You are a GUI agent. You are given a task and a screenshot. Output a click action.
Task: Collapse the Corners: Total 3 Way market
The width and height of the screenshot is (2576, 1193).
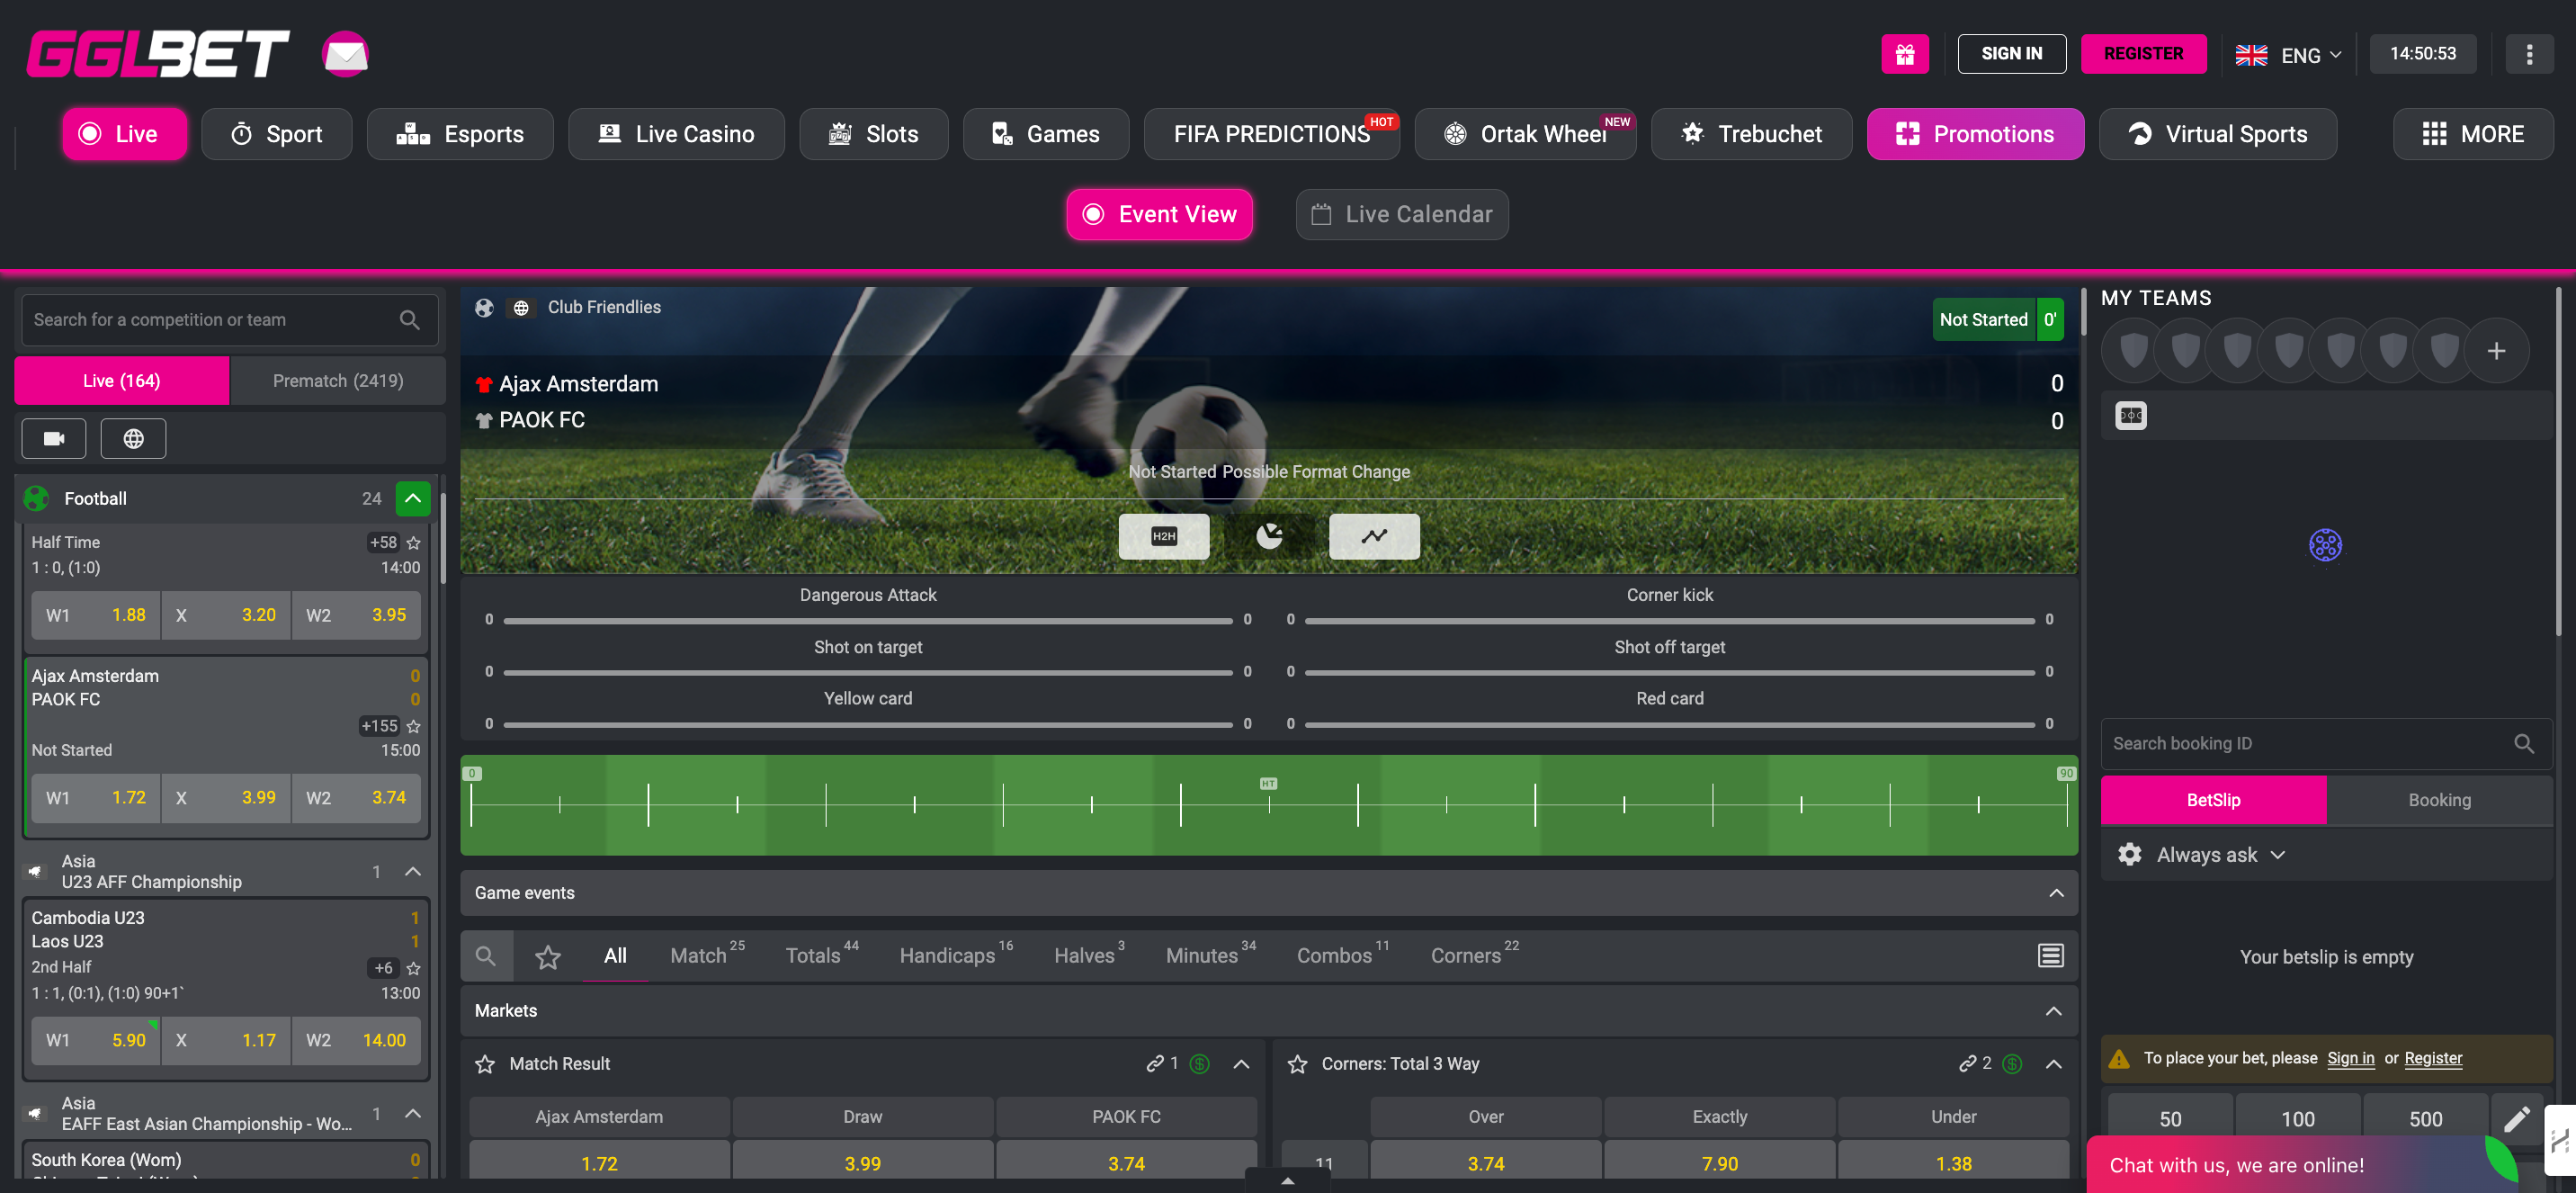pos(2053,1064)
